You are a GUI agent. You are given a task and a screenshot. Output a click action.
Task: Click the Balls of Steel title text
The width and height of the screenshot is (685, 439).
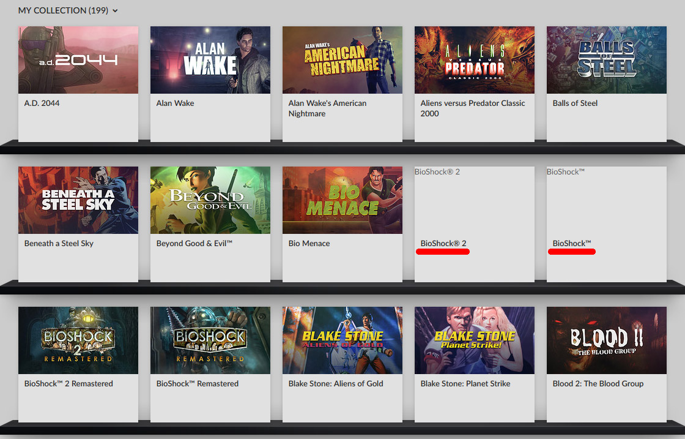[x=575, y=103]
